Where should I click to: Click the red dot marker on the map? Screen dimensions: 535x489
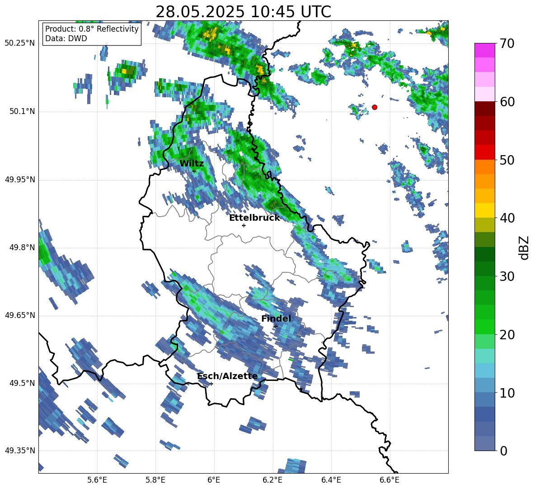click(x=374, y=107)
